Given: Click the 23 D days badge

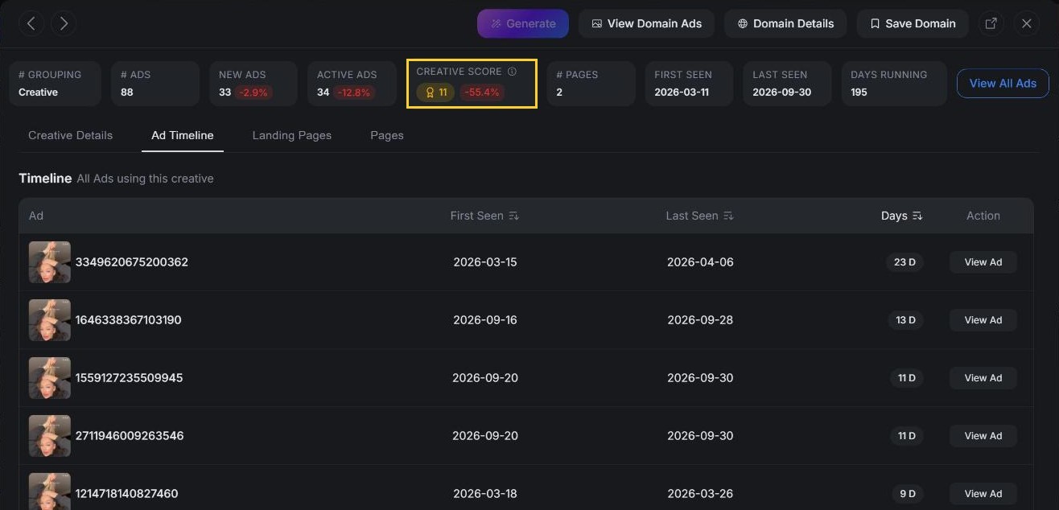Looking at the screenshot, I should point(905,262).
